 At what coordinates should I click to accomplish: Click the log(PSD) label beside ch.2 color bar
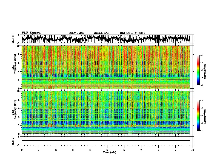205,117
